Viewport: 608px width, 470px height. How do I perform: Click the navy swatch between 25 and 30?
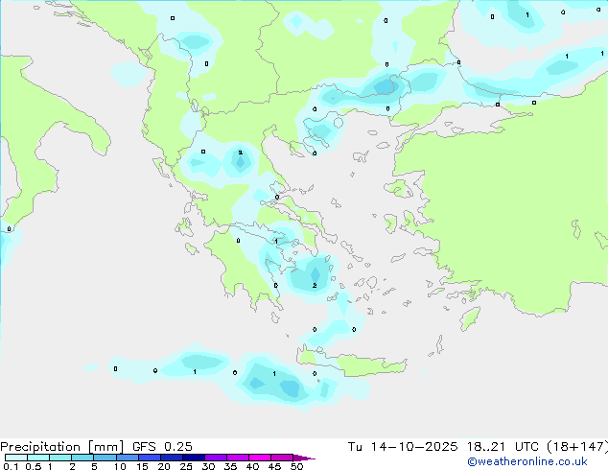[x=193, y=458]
